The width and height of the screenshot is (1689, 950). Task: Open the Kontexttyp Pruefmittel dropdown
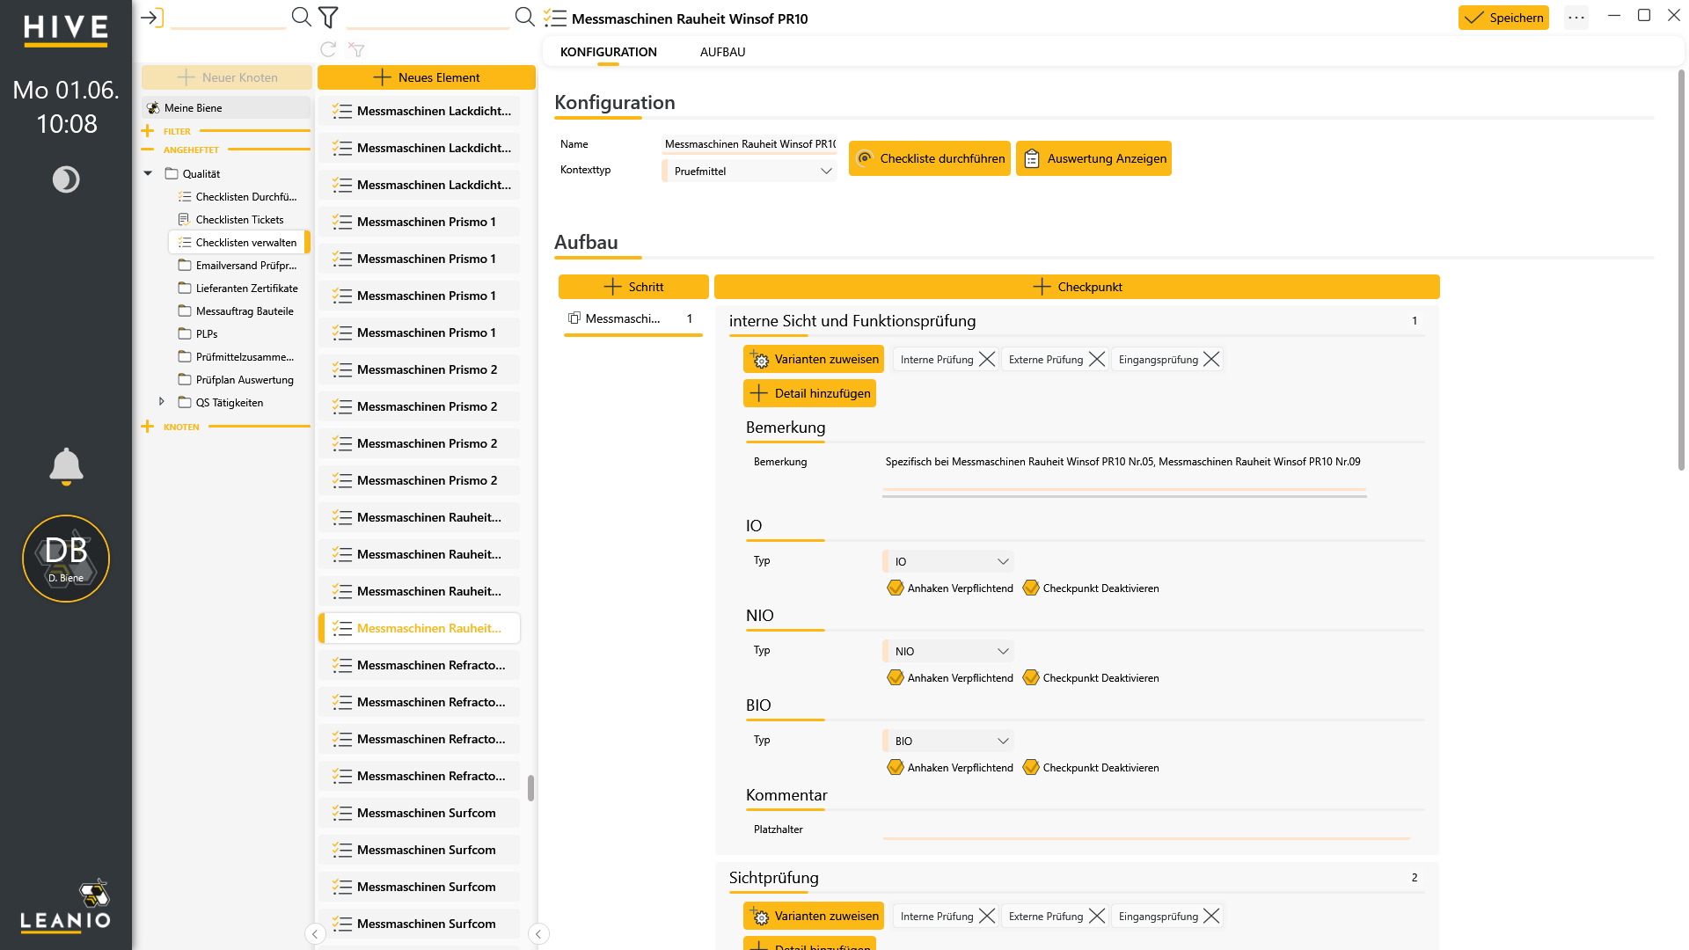[749, 171]
